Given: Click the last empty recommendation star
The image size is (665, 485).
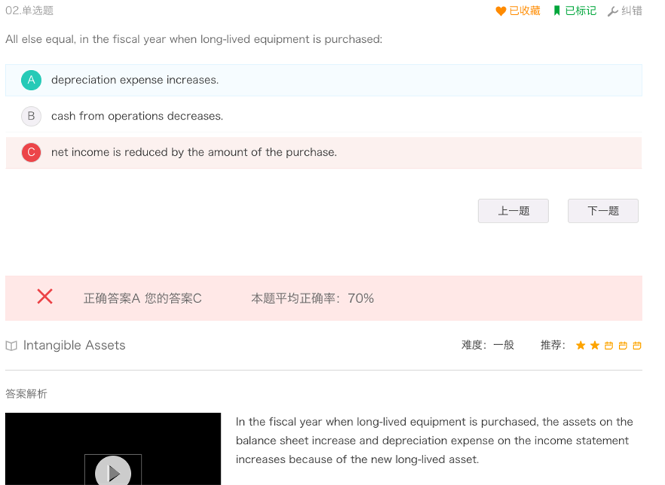Looking at the screenshot, I should point(637,346).
